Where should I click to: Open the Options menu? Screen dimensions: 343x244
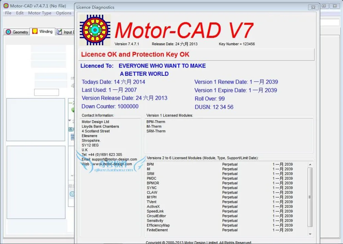tap(63, 13)
